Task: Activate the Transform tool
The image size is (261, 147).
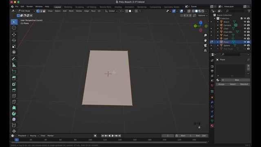Action: (x=14, y=52)
